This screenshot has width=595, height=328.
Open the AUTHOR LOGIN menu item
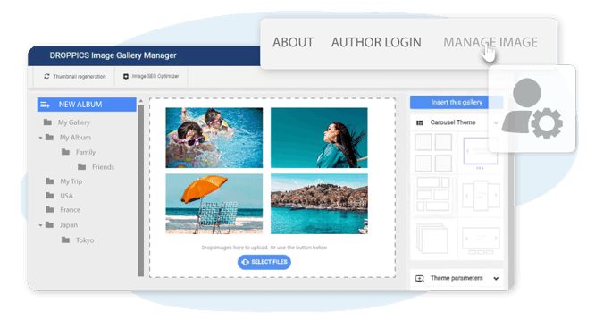tap(376, 42)
